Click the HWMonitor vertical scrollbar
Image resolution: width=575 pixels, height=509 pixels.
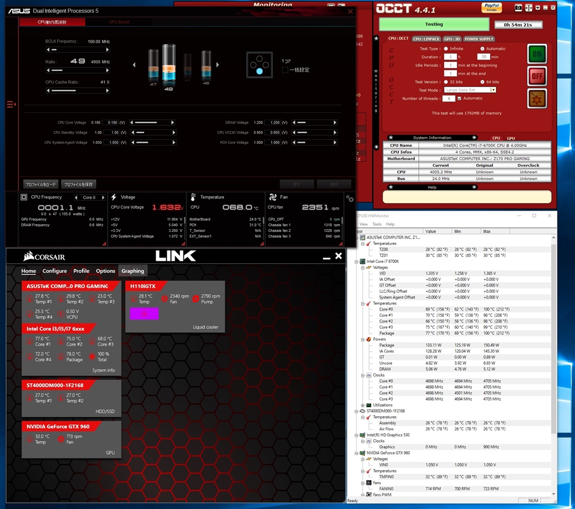[x=553, y=366]
